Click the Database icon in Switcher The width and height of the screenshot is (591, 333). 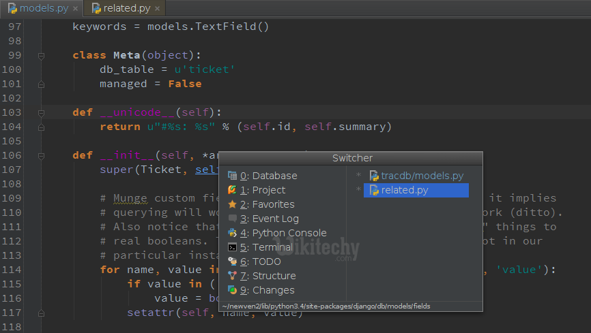tap(233, 176)
